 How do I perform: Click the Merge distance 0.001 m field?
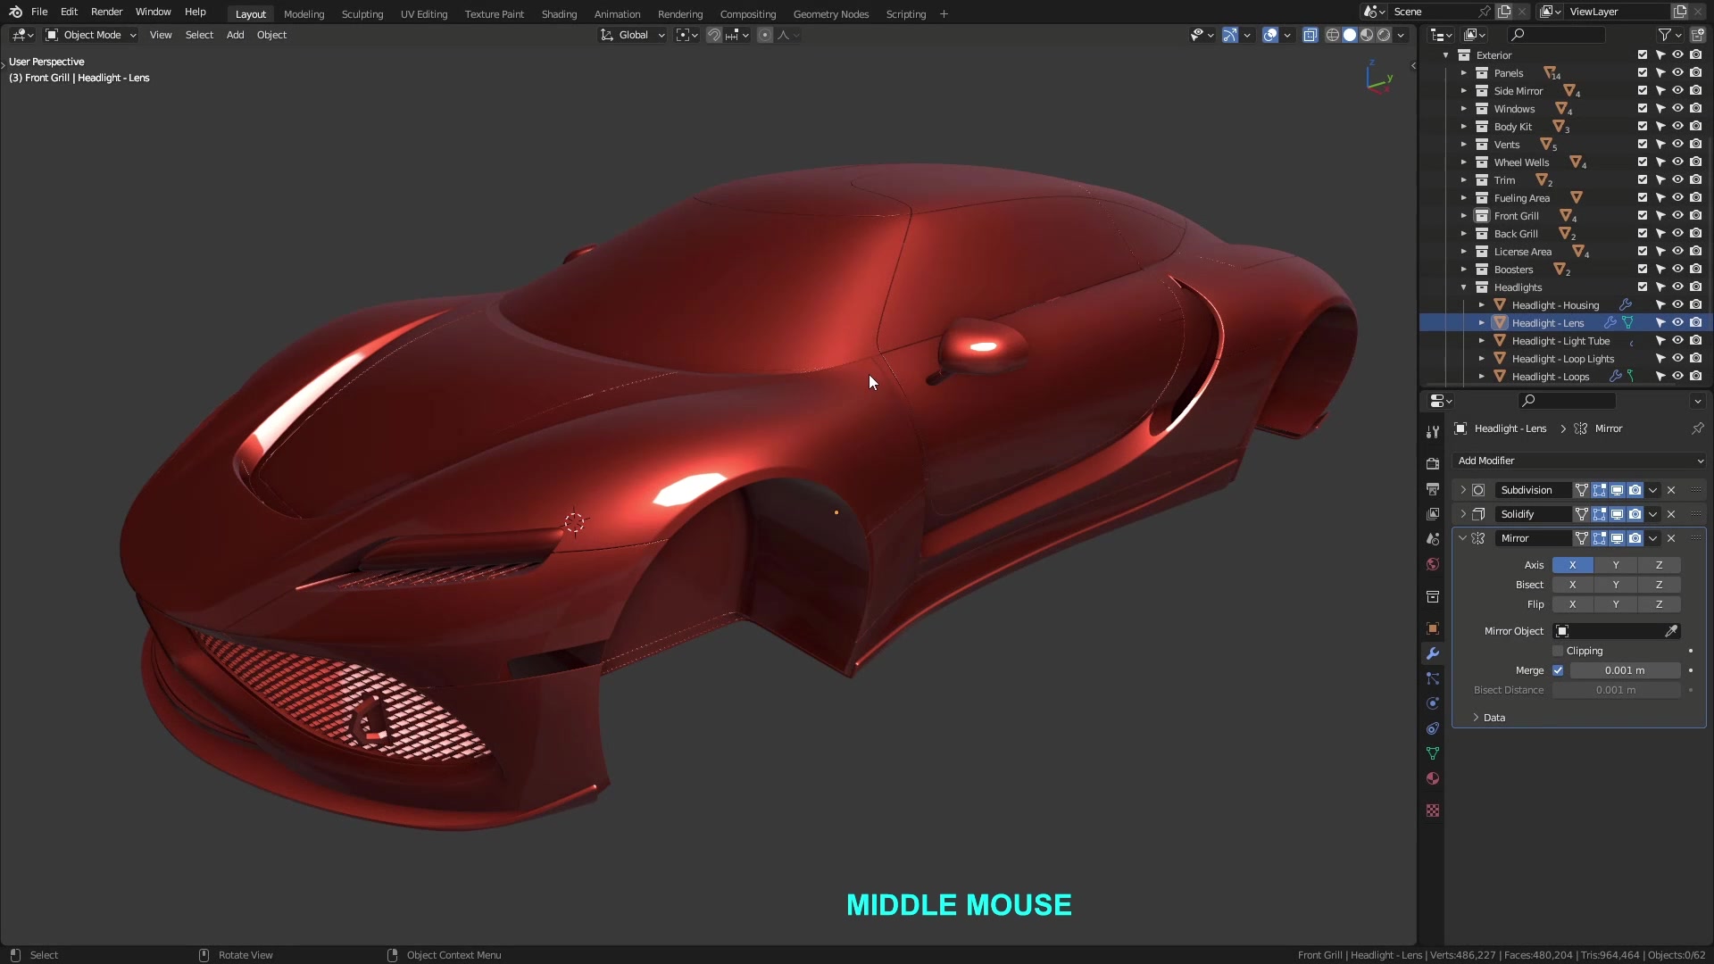(x=1625, y=670)
